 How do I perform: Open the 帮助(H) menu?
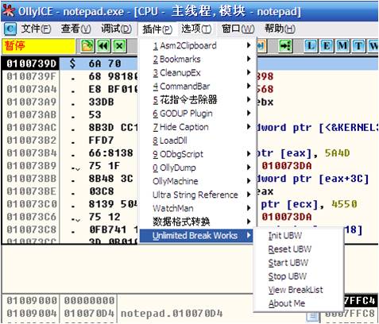[x=280, y=29]
